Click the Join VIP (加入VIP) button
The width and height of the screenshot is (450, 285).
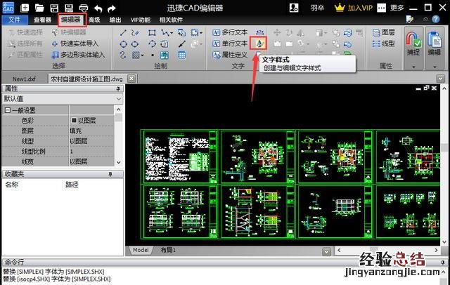tap(354, 8)
